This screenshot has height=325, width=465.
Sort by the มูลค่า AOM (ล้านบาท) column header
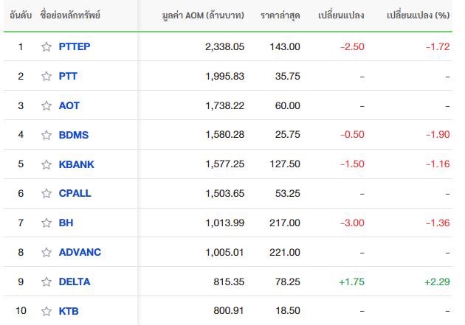coord(203,15)
